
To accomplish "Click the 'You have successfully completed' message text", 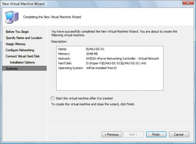I will pos(114,33).
